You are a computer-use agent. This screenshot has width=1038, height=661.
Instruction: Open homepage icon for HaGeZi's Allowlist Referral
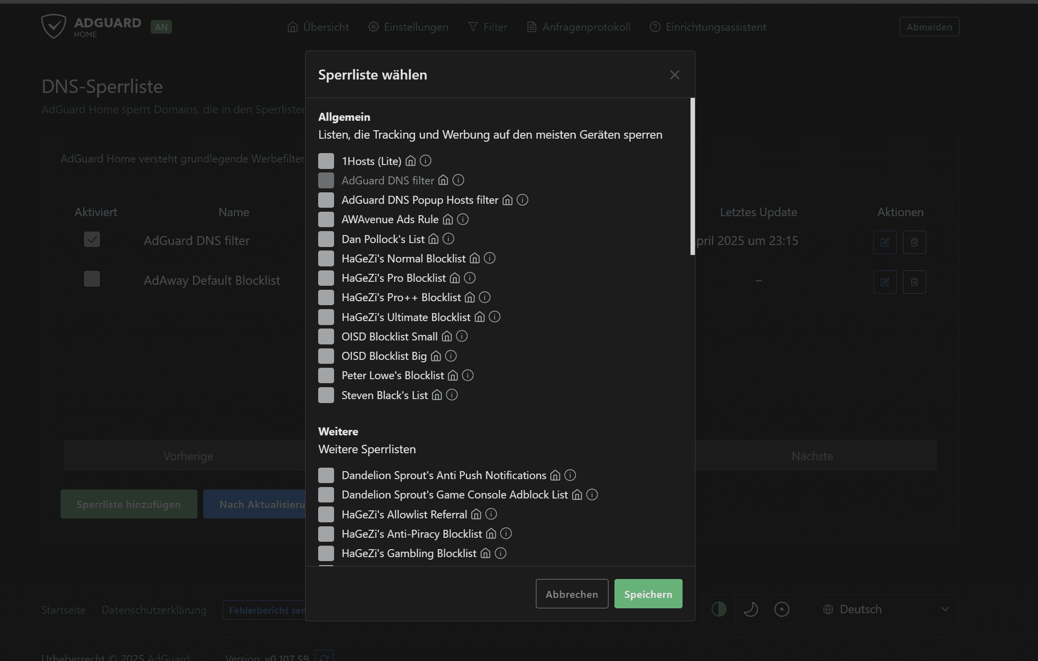[476, 514]
